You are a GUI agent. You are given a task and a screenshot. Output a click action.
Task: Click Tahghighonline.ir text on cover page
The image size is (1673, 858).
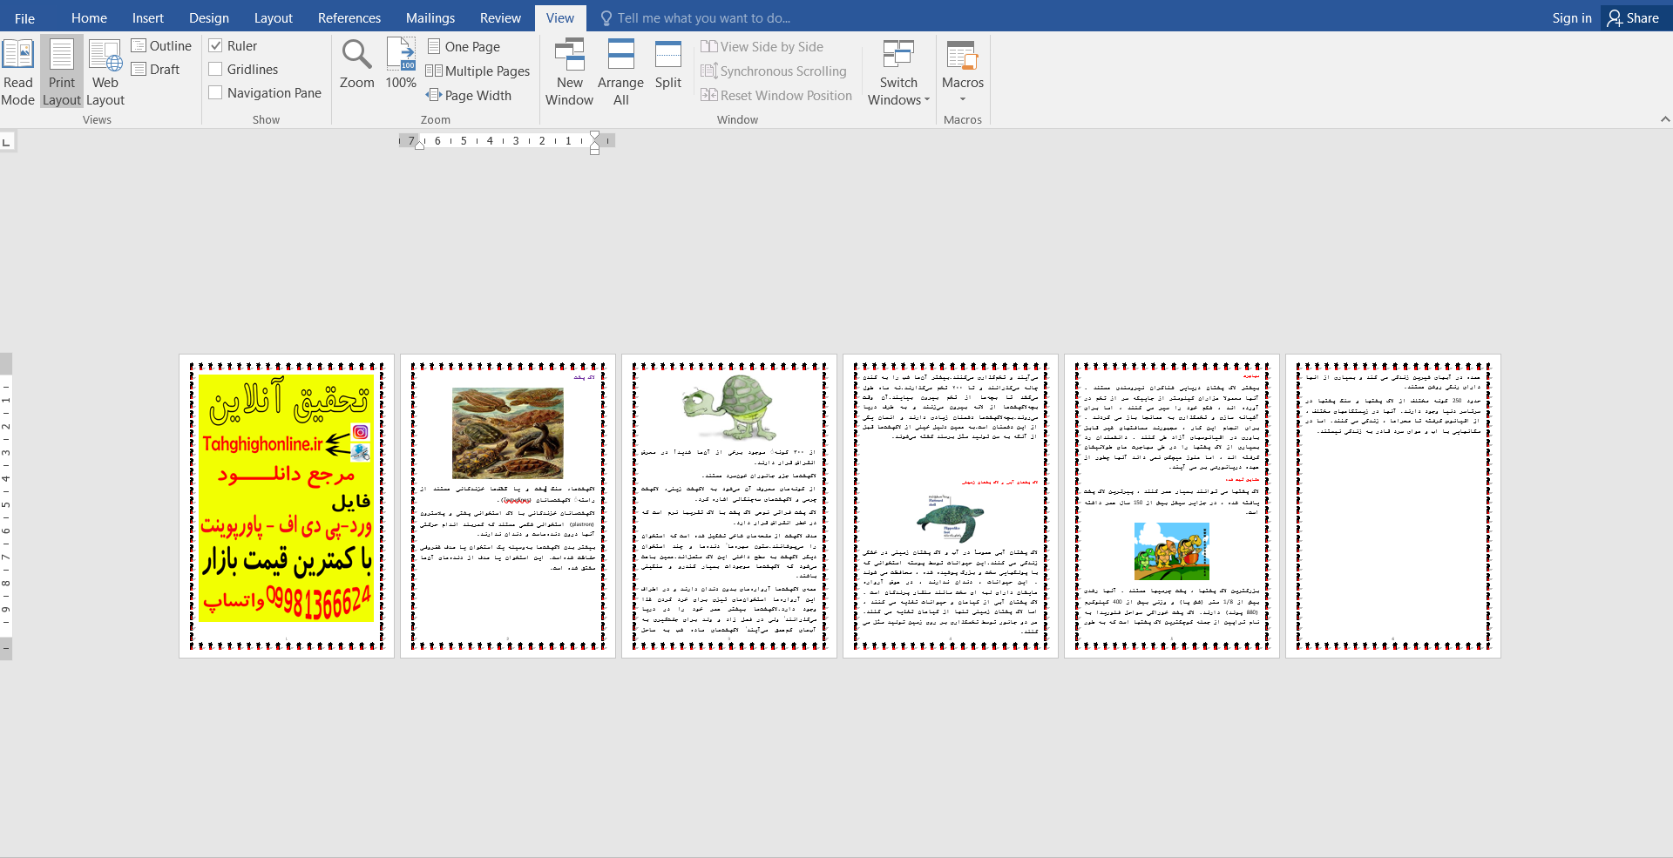[x=262, y=444]
